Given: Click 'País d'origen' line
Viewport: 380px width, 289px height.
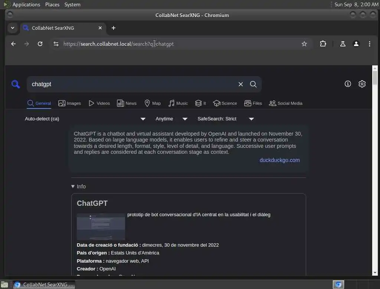Looking at the screenshot, I should (x=118, y=253).
